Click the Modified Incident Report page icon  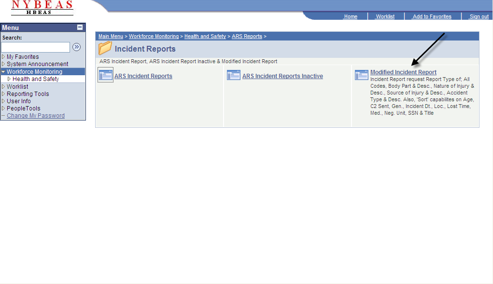[362, 75]
